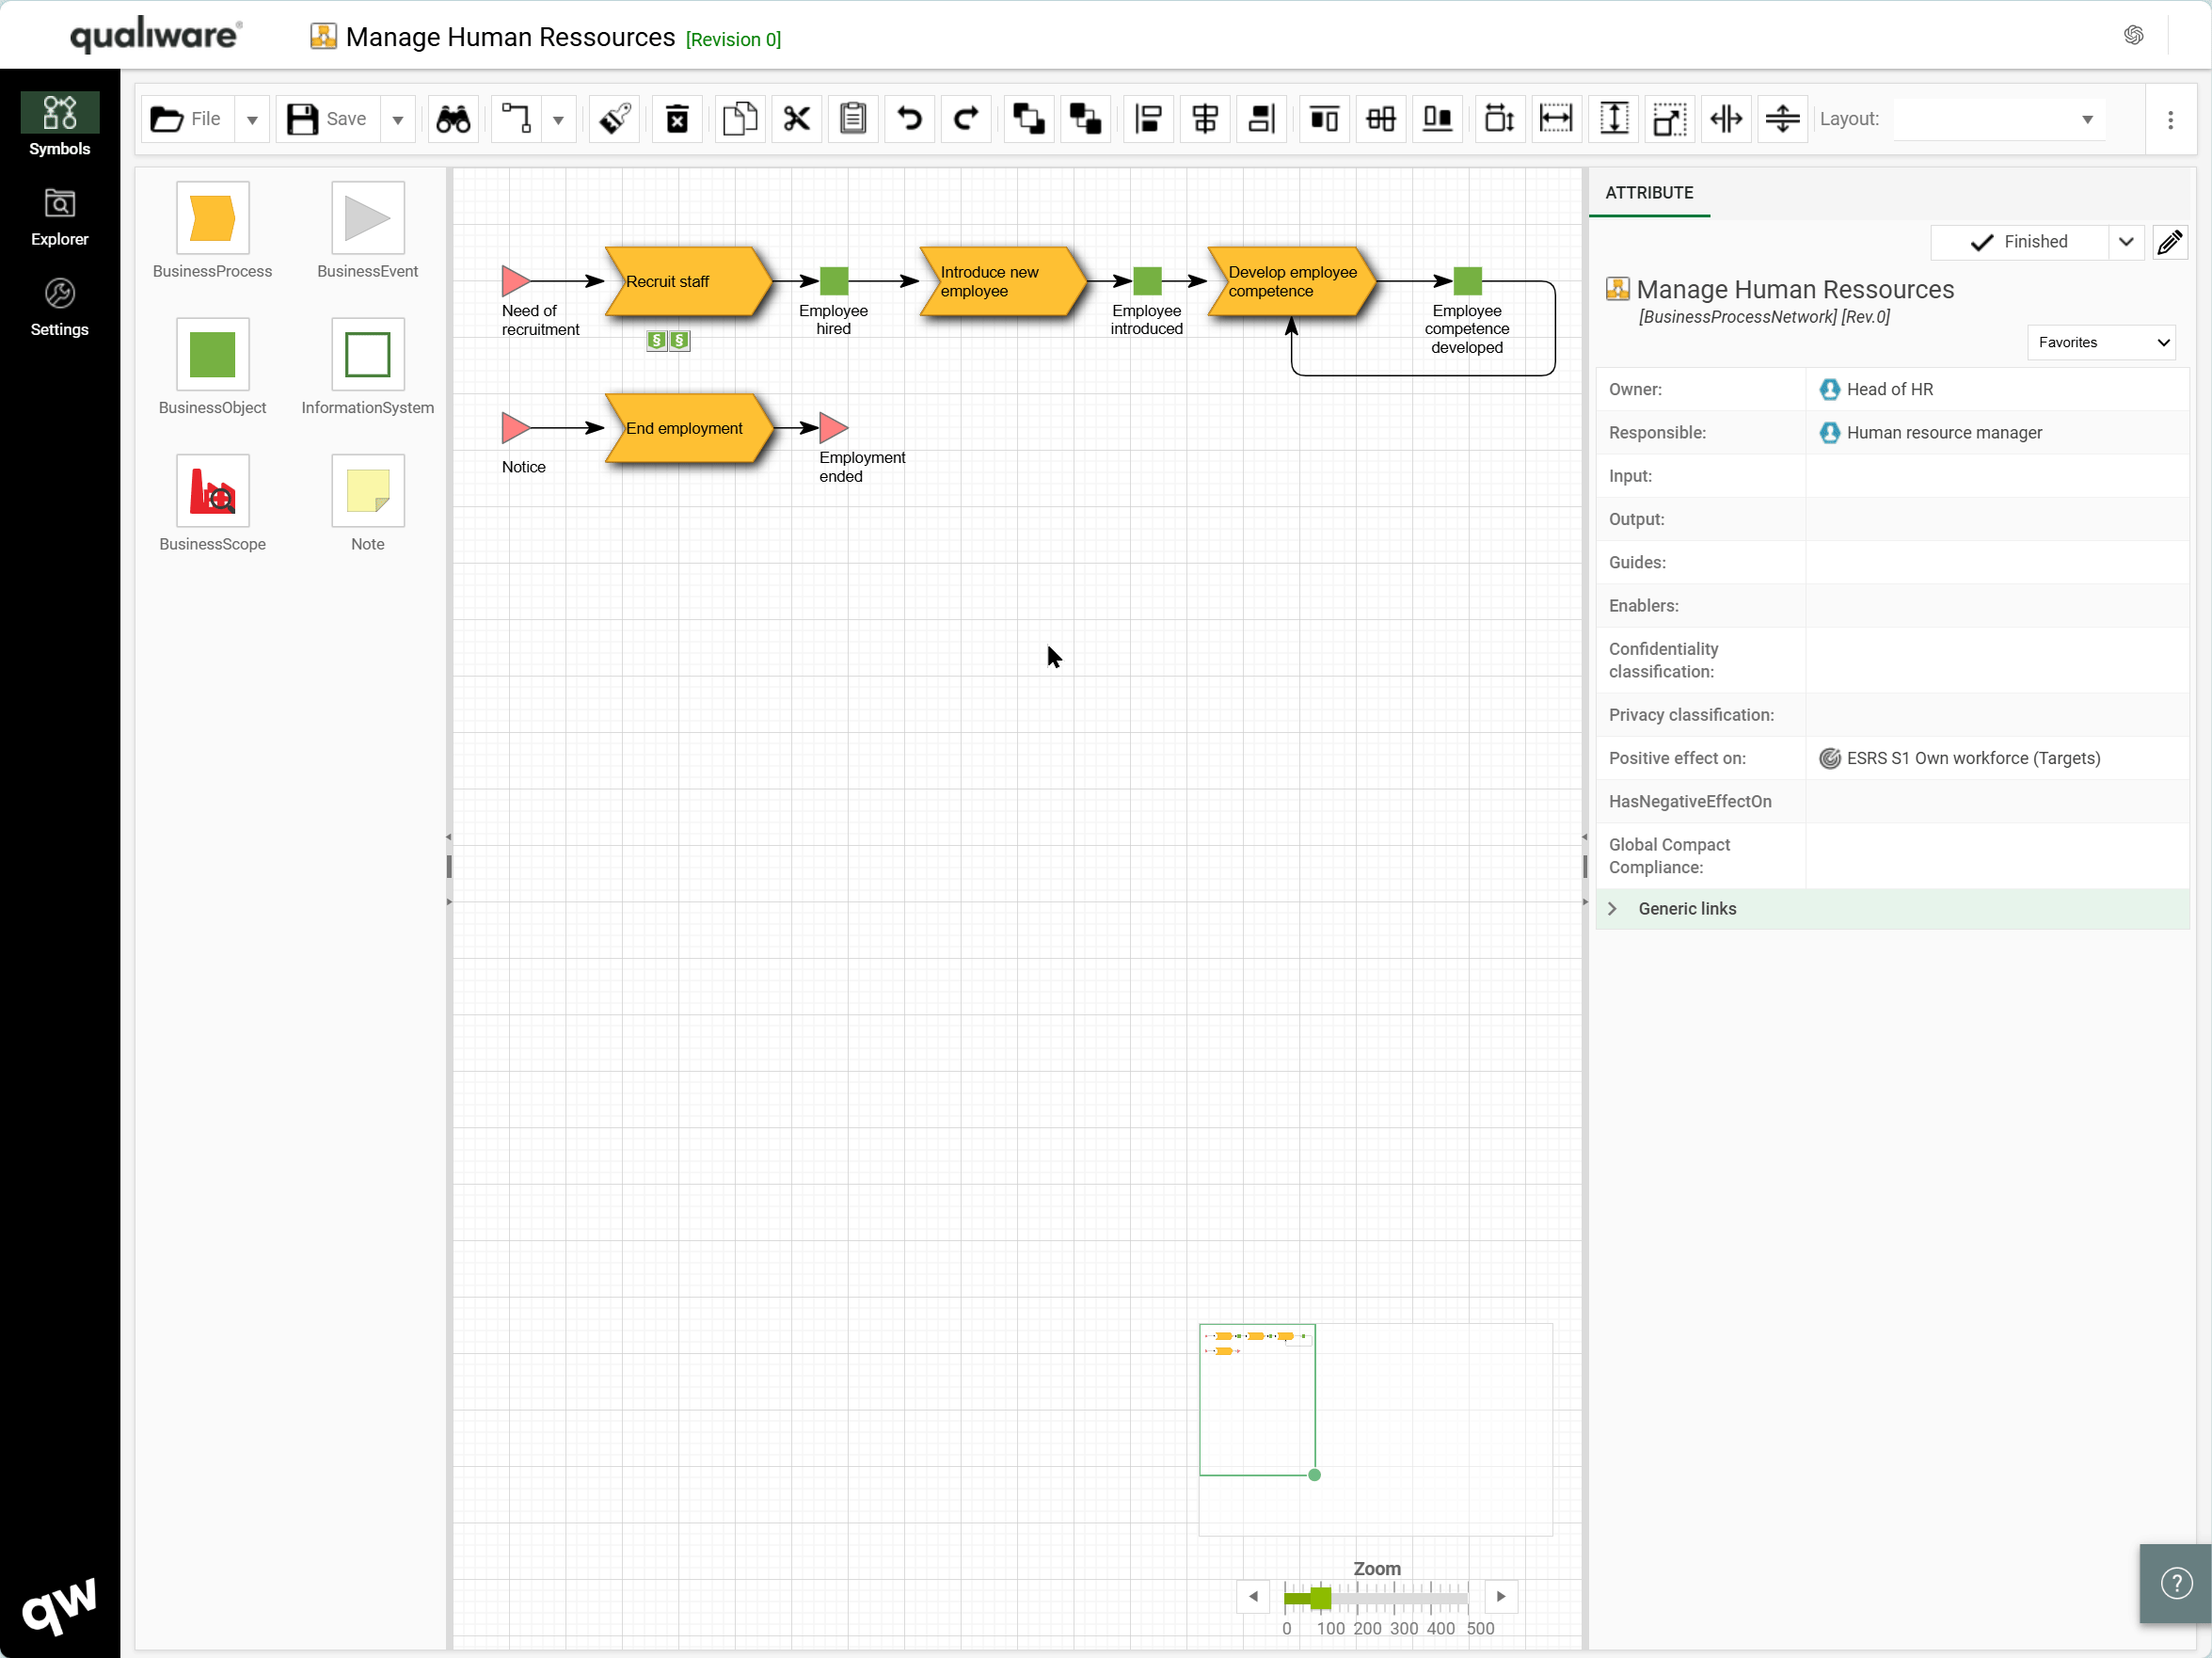Open the File menu button

187,119
